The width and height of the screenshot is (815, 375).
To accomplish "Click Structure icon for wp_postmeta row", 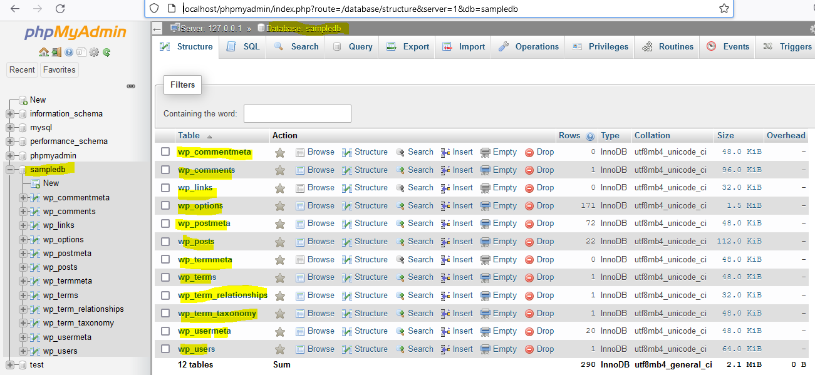I will tap(347, 223).
